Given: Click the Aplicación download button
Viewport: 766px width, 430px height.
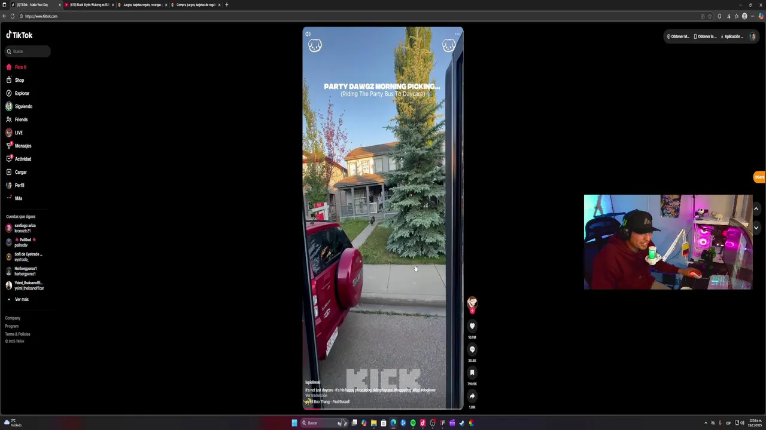Looking at the screenshot, I should pyautogui.click(x=731, y=36).
